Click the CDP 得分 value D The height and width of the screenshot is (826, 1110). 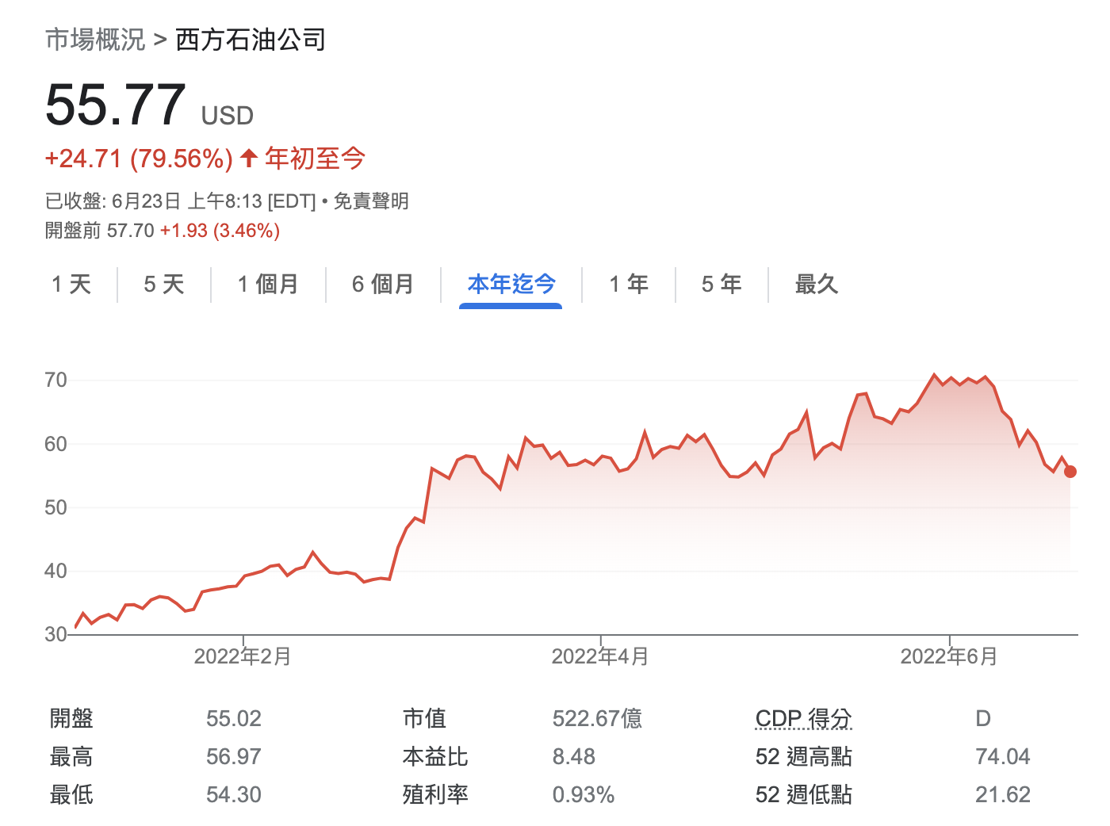click(x=983, y=719)
